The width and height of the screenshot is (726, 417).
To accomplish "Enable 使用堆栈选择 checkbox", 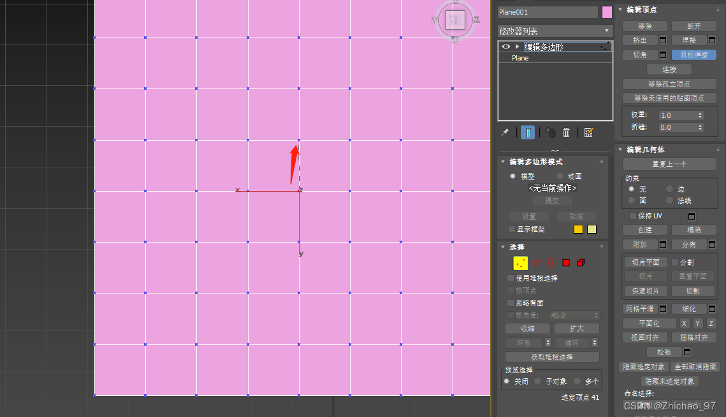I will (510, 278).
